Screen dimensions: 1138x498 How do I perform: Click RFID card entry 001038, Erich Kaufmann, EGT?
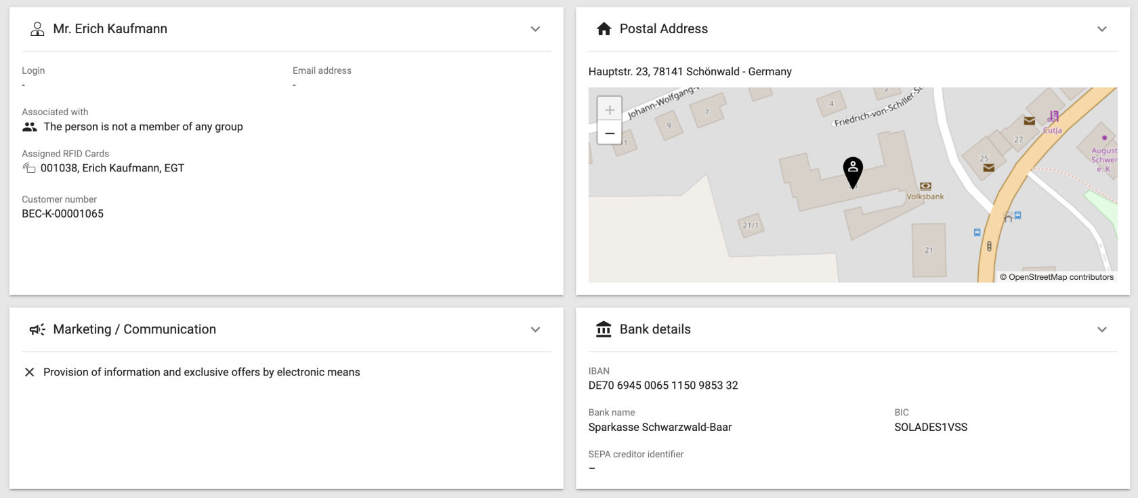(x=112, y=168)
